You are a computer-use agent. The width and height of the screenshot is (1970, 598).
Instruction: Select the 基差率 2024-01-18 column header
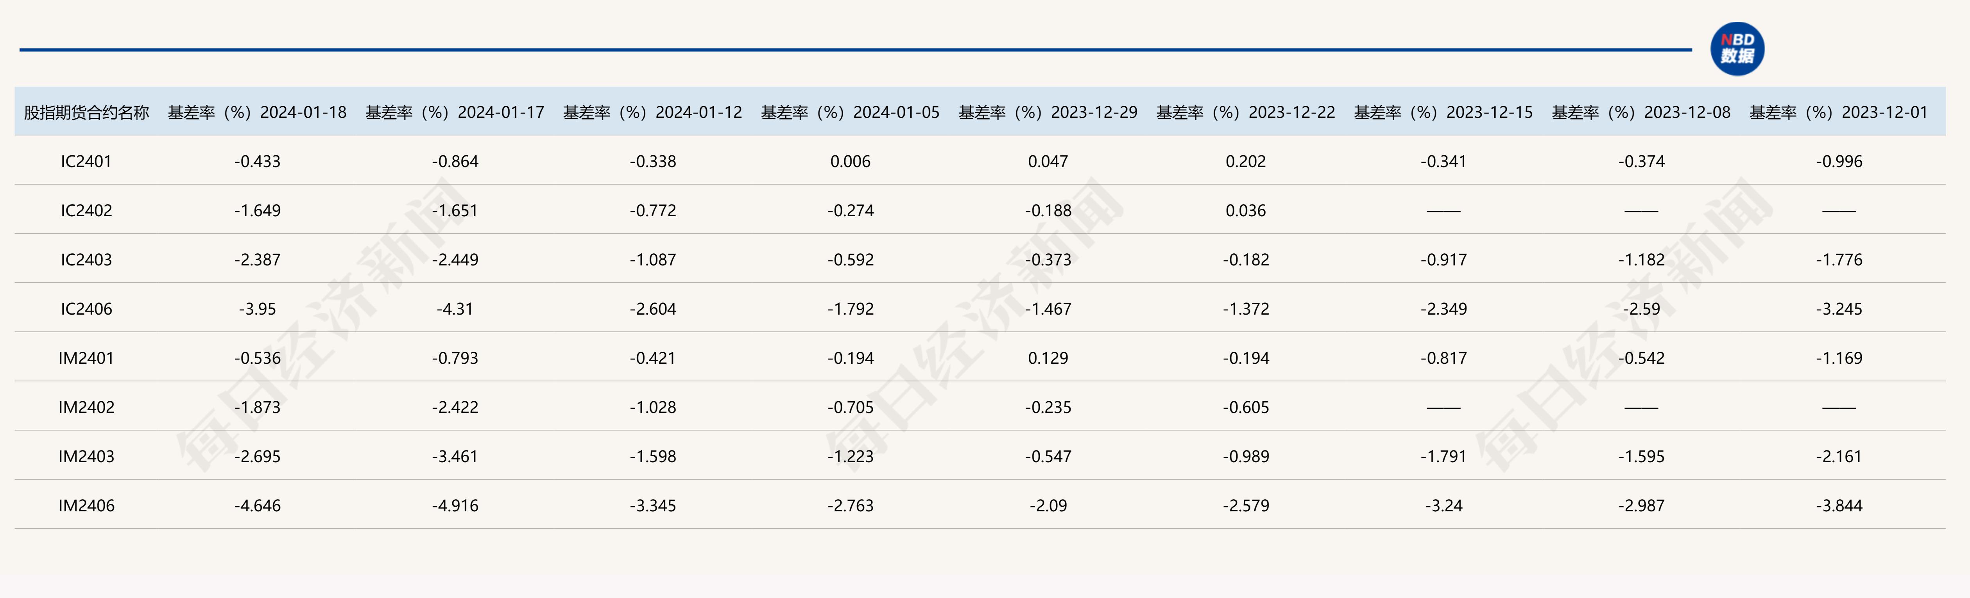click(x=257, y=112)
